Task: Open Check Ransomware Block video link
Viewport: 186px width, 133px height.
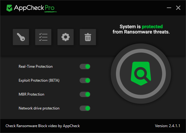Action: coord(43,126)
